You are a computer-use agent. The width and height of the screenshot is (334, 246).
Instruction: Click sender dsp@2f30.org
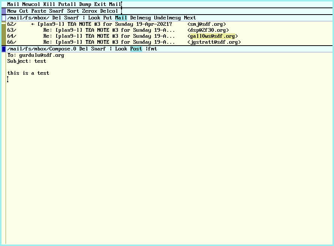[208, 30]
